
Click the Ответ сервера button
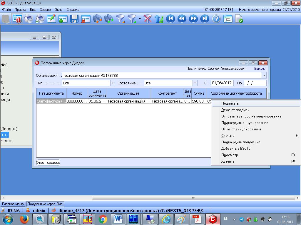click(x=48, y=162)
